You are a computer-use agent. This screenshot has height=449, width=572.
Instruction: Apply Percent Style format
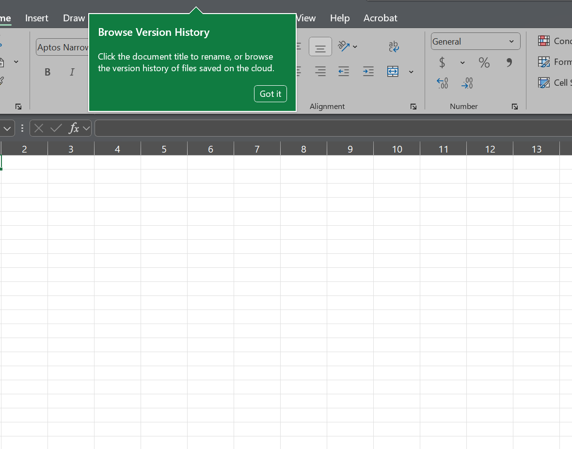[x=484, y=62]
